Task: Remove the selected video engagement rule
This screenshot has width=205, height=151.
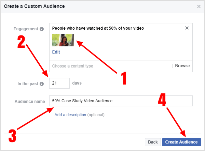Action: tap(187, 28)
